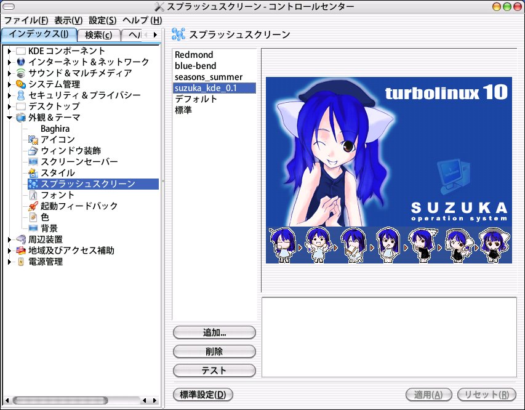The width and height of the screenshot is (525, 410).
Task: Click the sidebar scrollbar right arrow
Action: pyautogui.click(x=154, y=400)
